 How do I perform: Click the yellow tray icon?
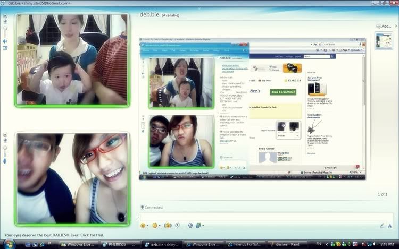(338, 244)
